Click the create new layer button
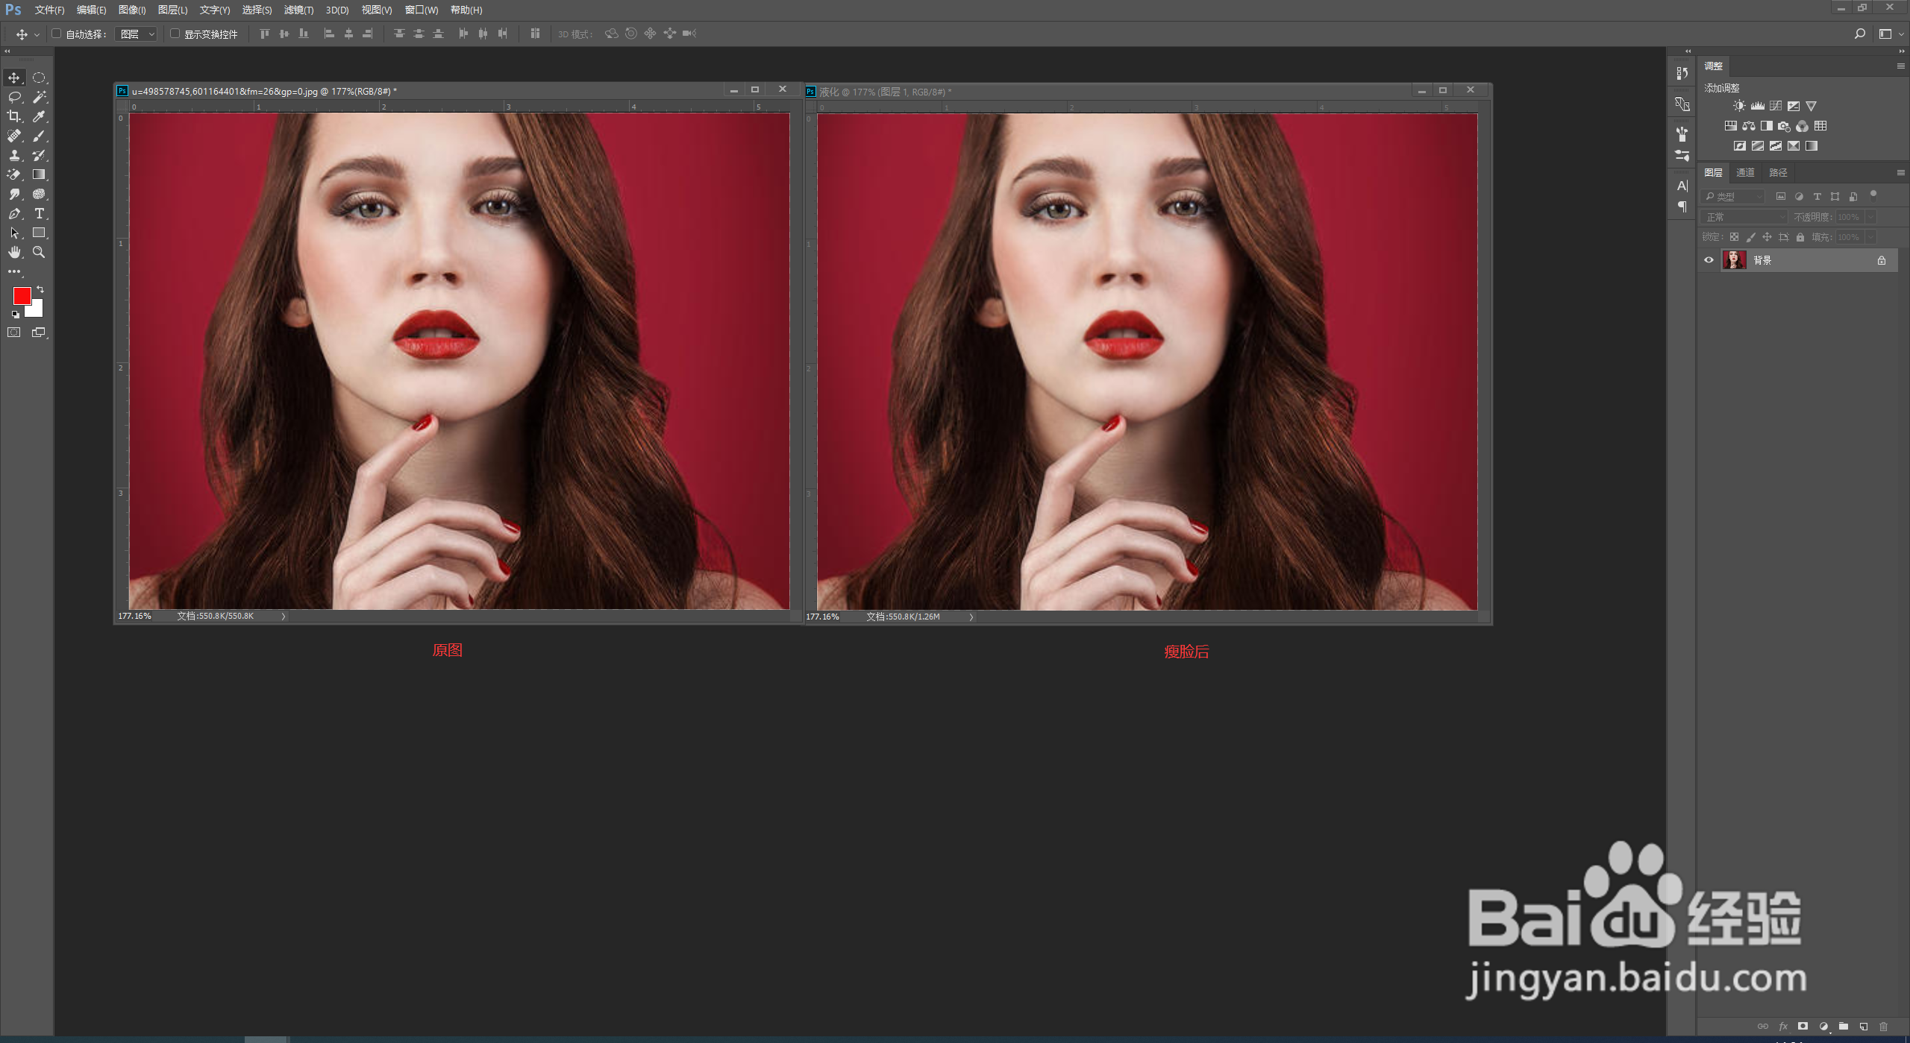The image size is (1910, 1043). pyautogui.click(x=1864, y=1027)
